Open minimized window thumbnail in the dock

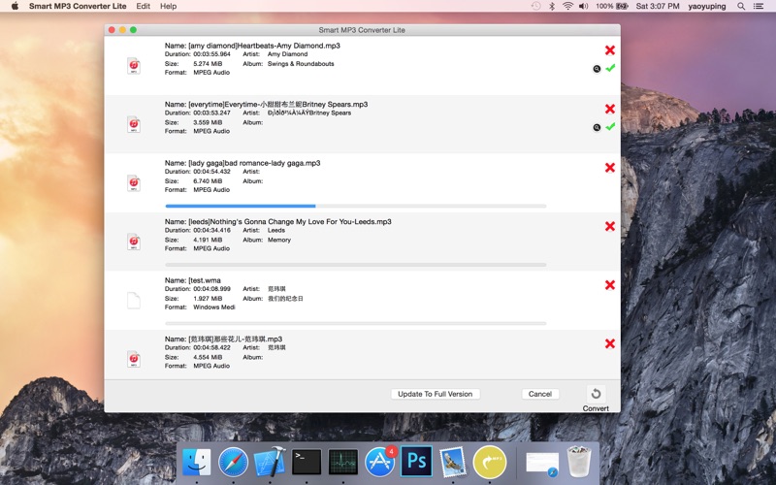click(x=542, y=465)
